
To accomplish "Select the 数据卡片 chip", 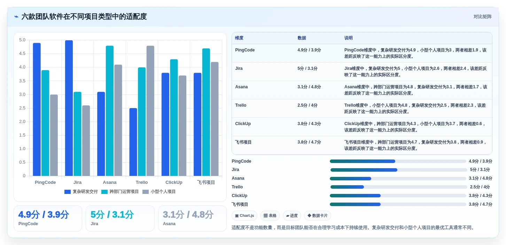I will click(318, 216).
